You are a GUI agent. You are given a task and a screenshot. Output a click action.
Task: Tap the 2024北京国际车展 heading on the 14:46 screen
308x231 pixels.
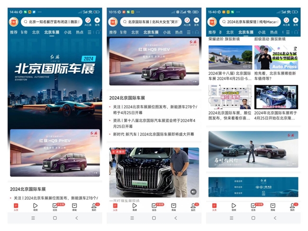[x=27, y=189]
